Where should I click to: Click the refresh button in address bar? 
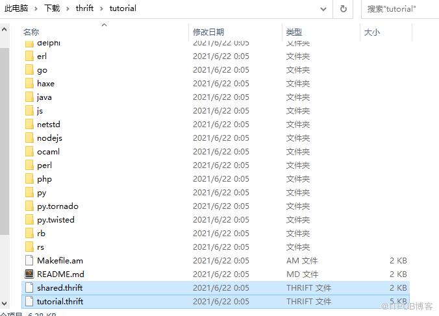[x=344, y=9]
